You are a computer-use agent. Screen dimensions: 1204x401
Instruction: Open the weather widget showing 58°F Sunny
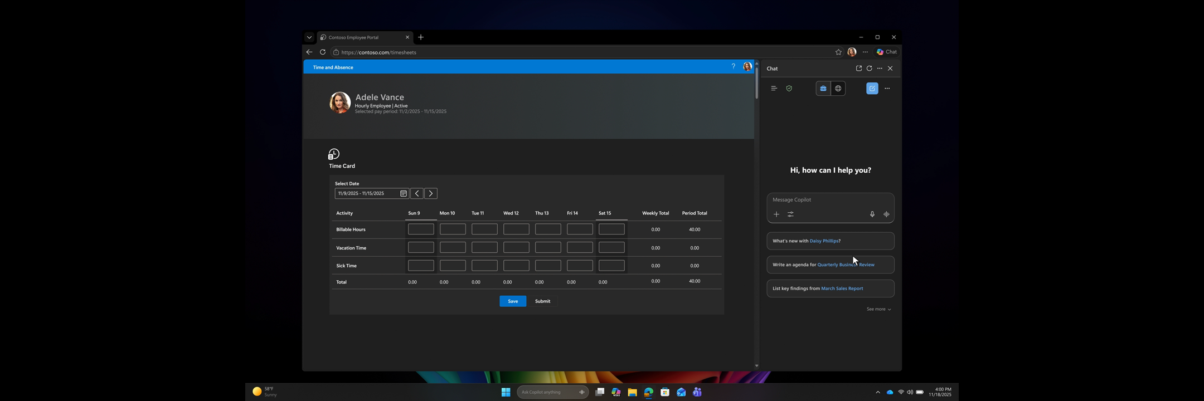265,392
